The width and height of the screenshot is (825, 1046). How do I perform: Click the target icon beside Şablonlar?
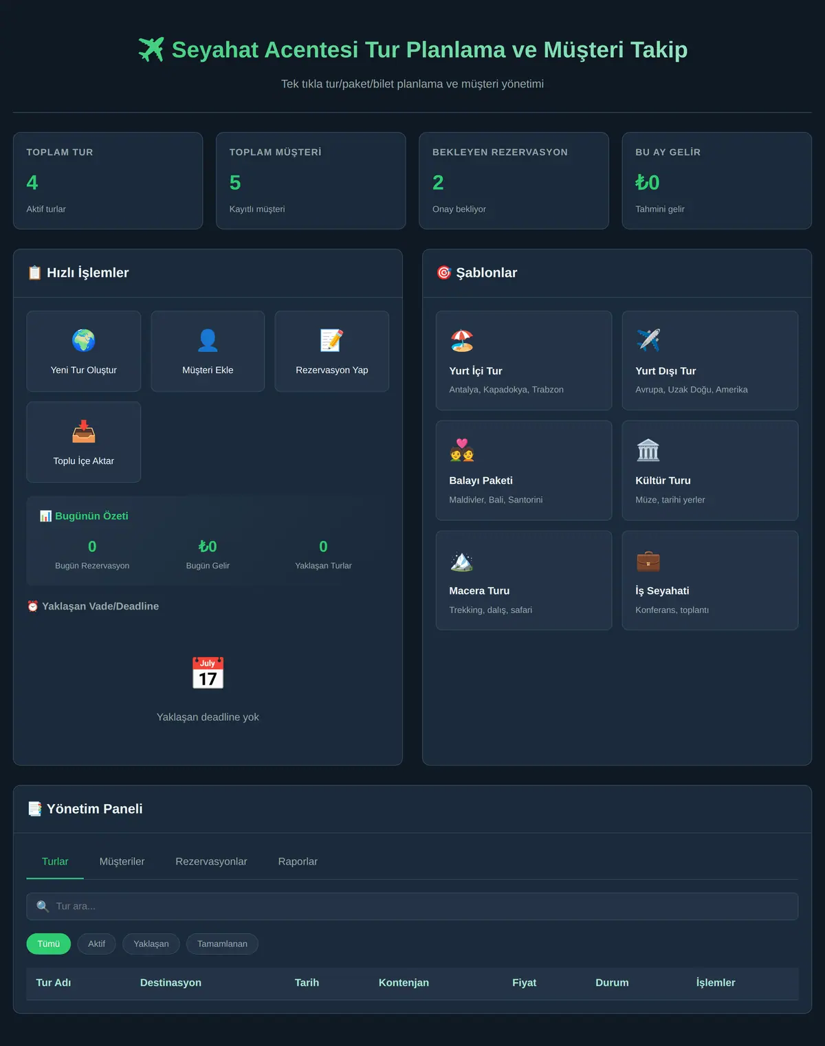click(444, 273)
